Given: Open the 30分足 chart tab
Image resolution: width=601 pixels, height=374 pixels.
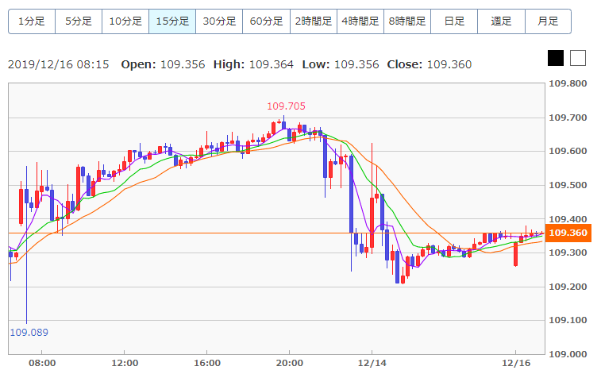Looking at the screenshot, I should pos(219,21).
